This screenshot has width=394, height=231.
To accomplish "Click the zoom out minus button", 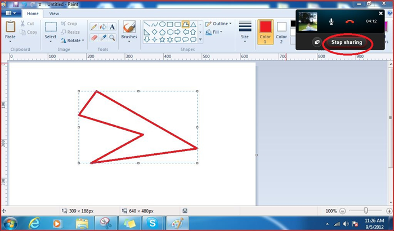I will [342, 211].
